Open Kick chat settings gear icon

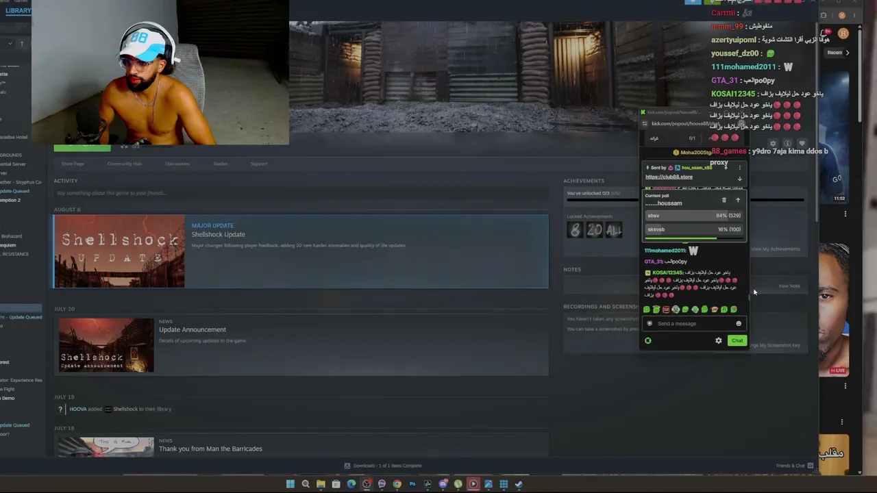point(718,340)
